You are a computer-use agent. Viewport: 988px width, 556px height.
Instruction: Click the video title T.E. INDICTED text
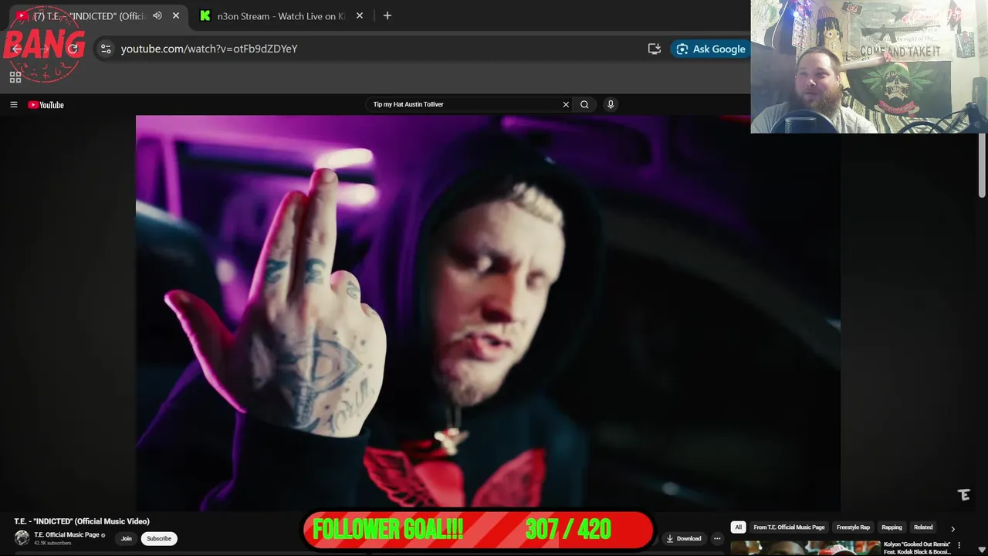click(x=82, y=521)
